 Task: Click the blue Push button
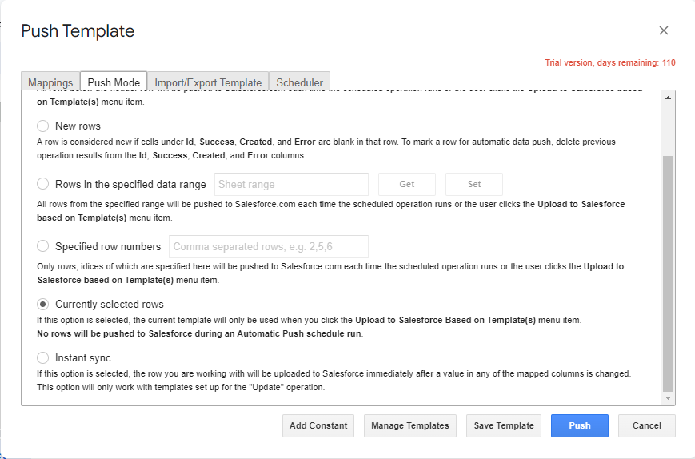click(579, 425)
